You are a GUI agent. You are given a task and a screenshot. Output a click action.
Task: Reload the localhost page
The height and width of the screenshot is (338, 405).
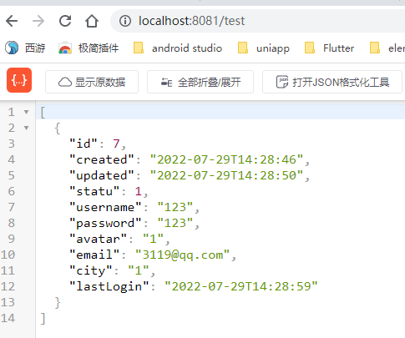(65, 21)
